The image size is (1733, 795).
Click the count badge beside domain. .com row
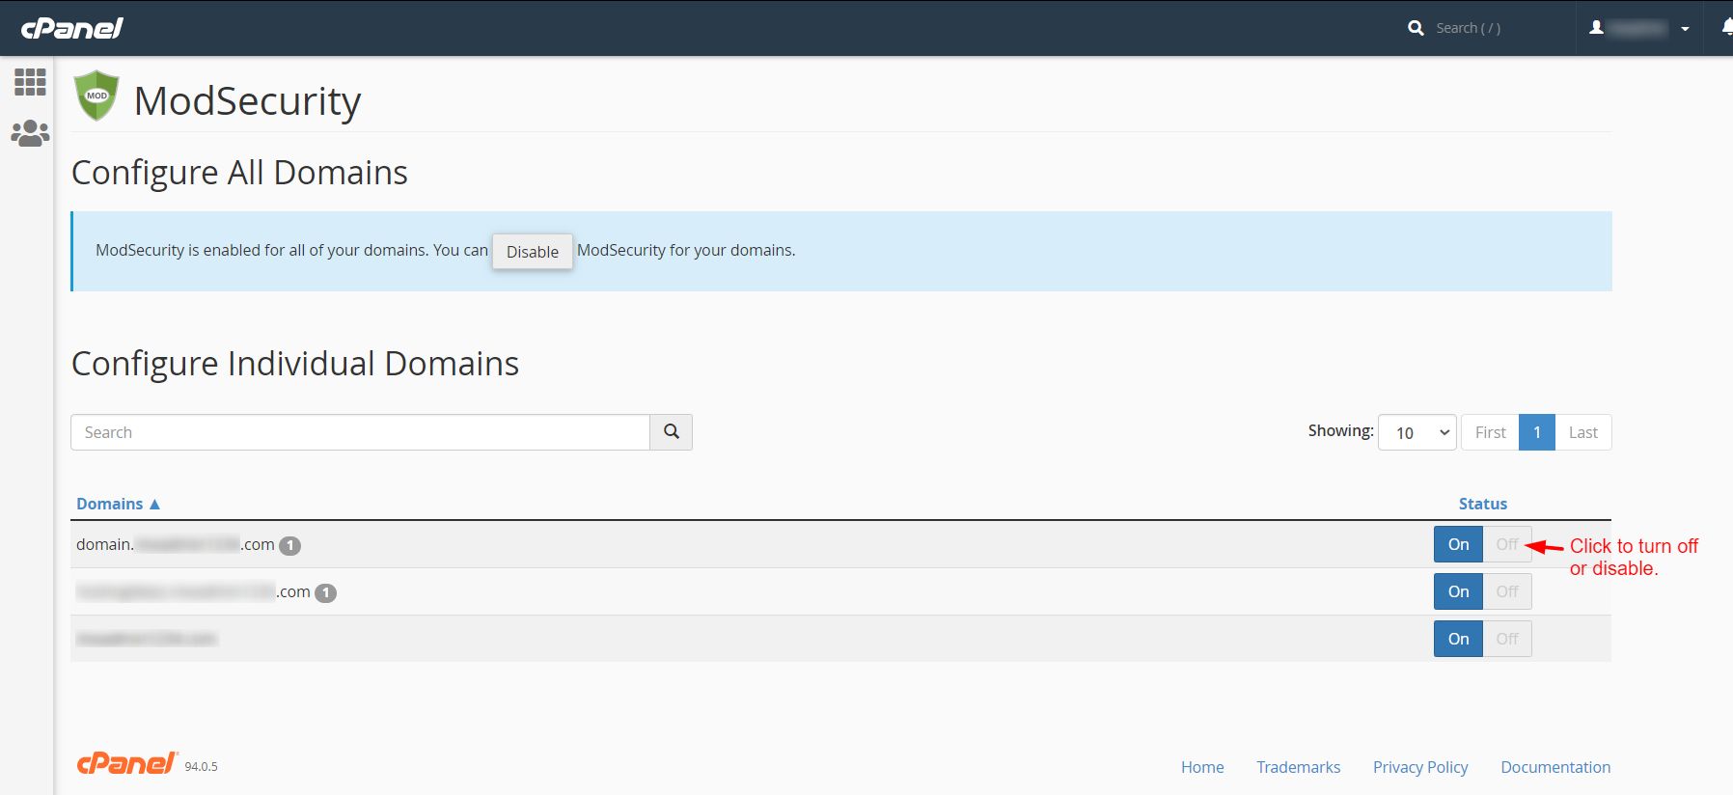click(289, 546)
